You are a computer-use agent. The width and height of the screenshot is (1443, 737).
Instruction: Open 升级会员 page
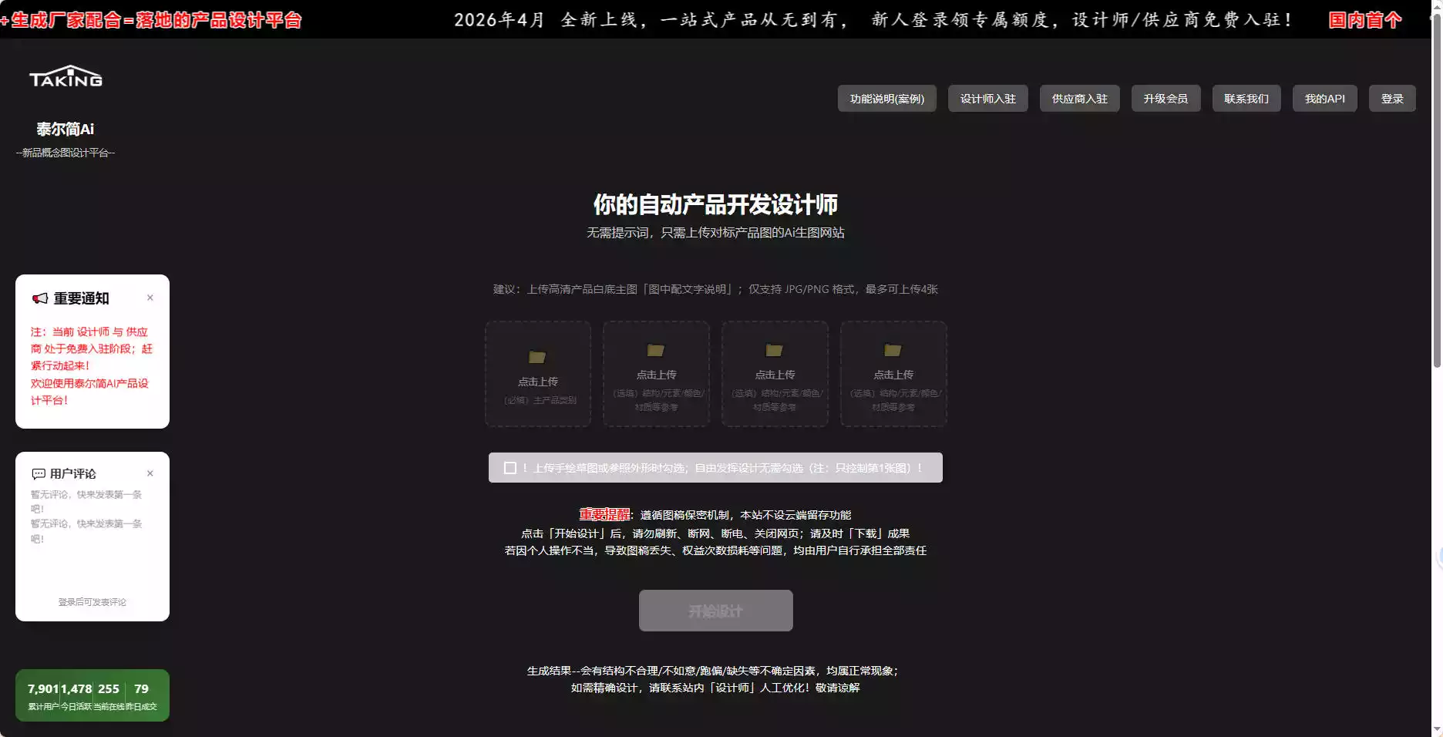(x=1165, y=99)
